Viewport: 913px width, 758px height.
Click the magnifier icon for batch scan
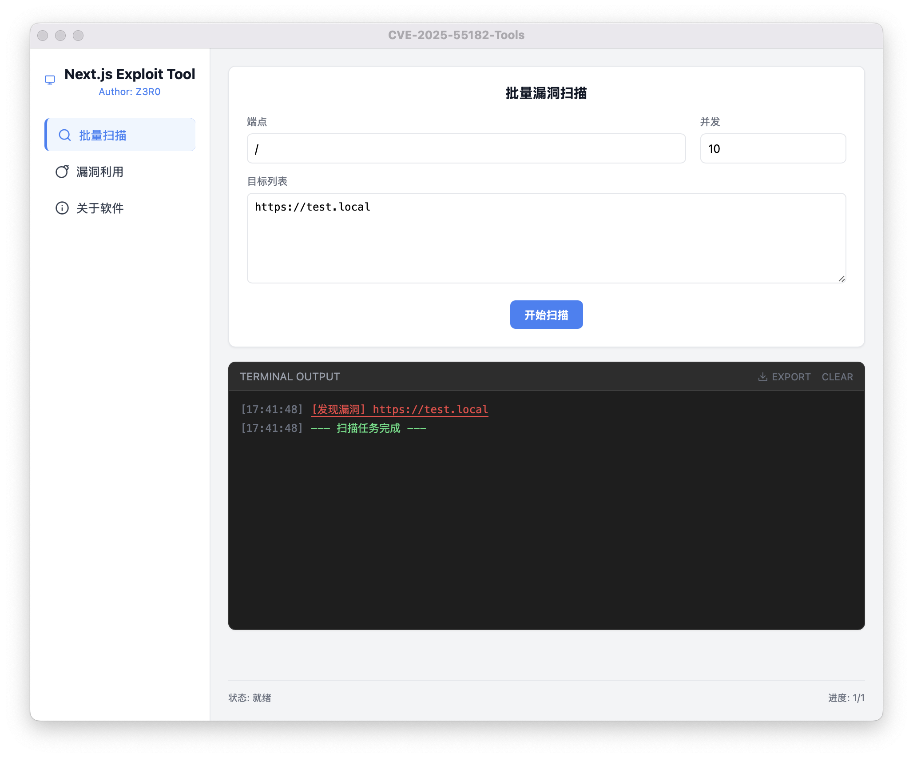(x=65, y=135)
